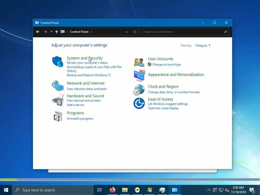Click the muted volume tray icon
The image size is (260, 195).
tap(227, 190)
